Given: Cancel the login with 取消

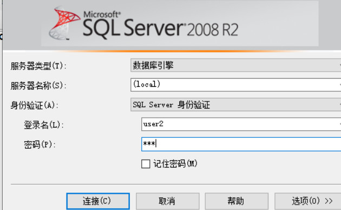Looking at the screenshot, I should (167, 201).
